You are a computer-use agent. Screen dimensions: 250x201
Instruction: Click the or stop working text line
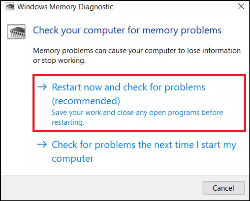tap(59, 61)
